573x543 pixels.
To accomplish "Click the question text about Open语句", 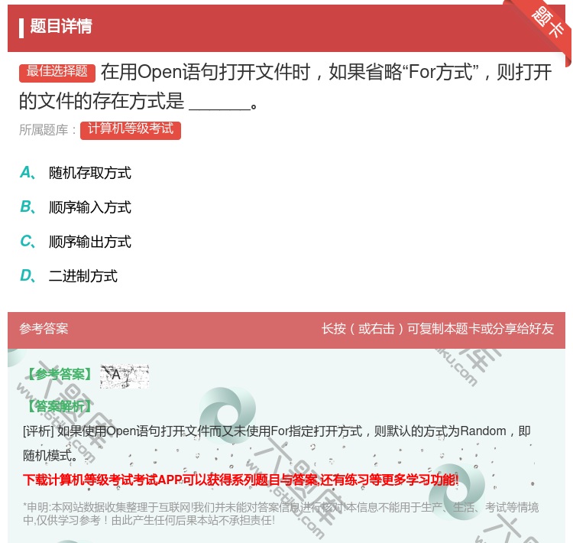I will (x=286, y=86).
